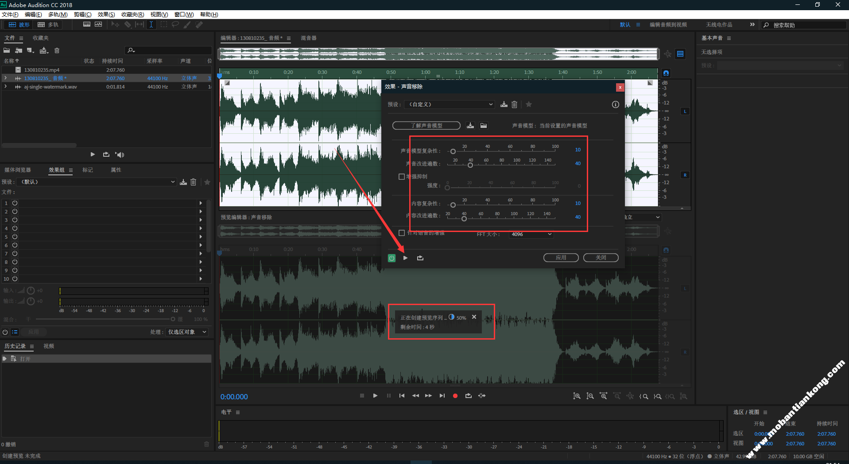Open 文件(F) menu

click(10, 15)
